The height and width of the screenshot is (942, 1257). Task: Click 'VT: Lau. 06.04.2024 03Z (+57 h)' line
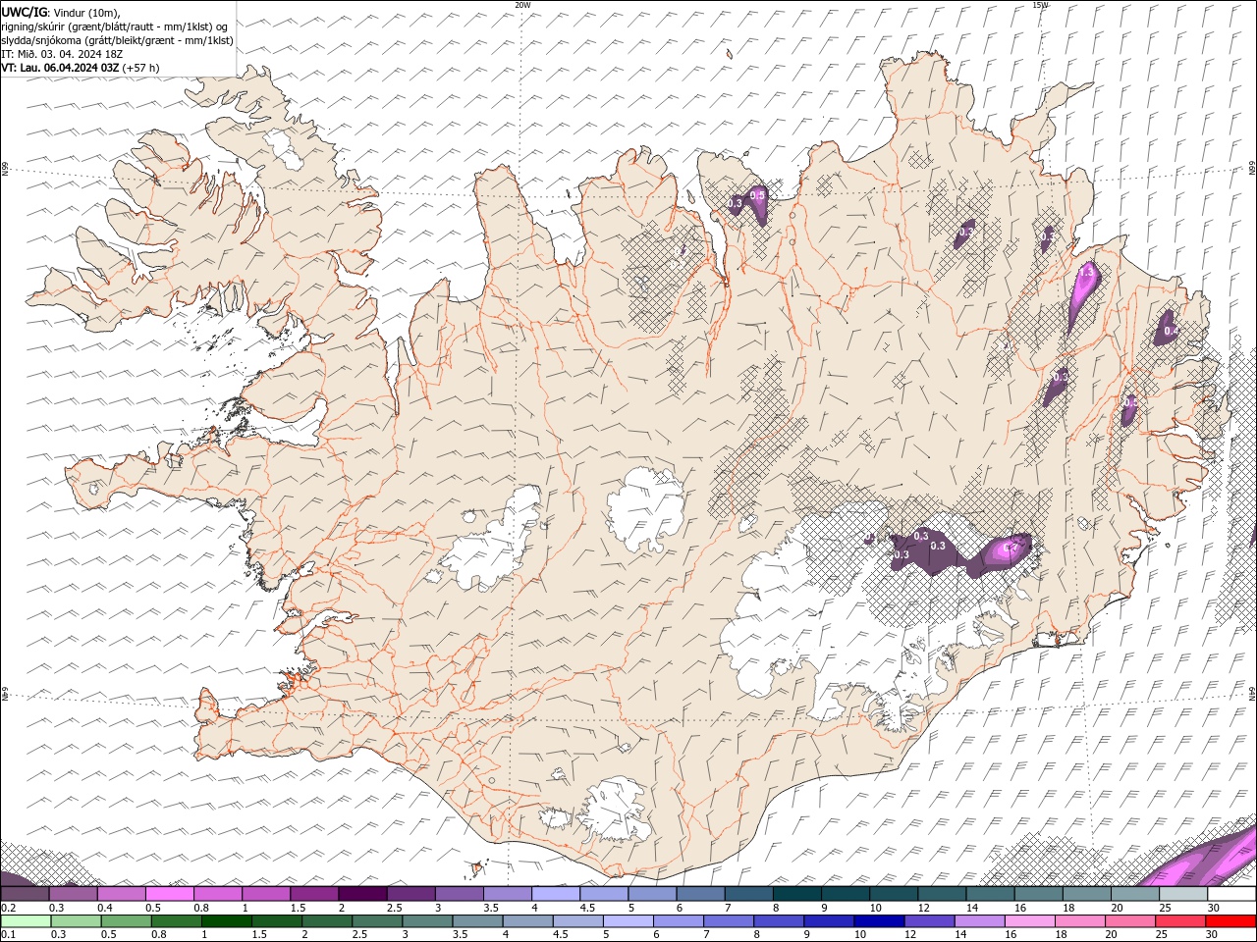[x=81, y=68]
